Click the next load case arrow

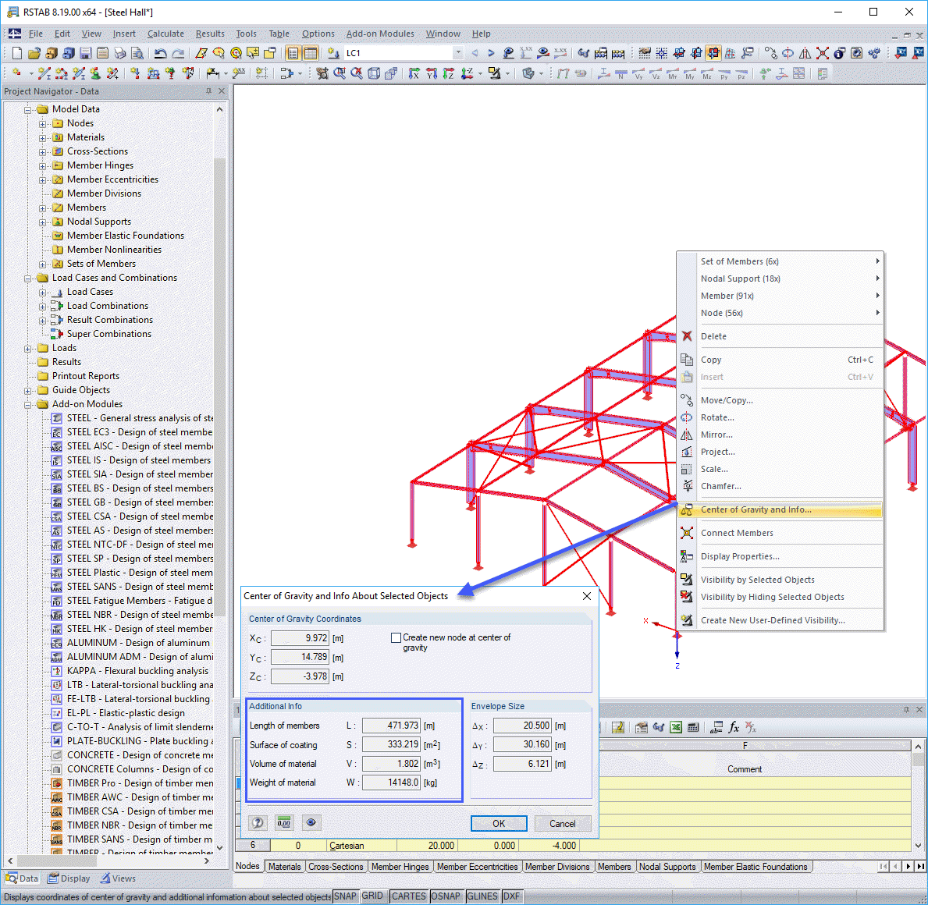click(x=491, y=53)
